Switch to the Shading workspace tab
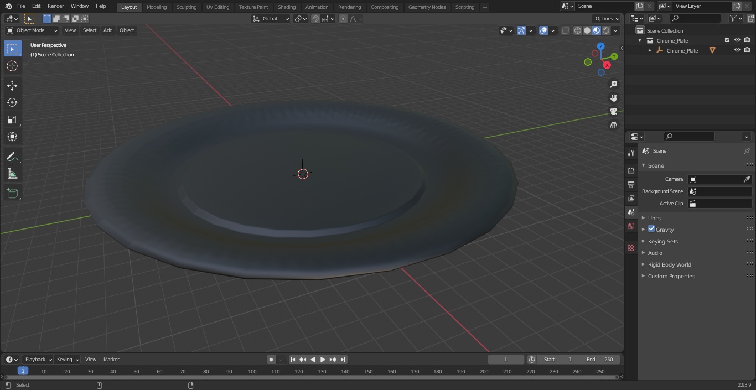 (287, 7)
